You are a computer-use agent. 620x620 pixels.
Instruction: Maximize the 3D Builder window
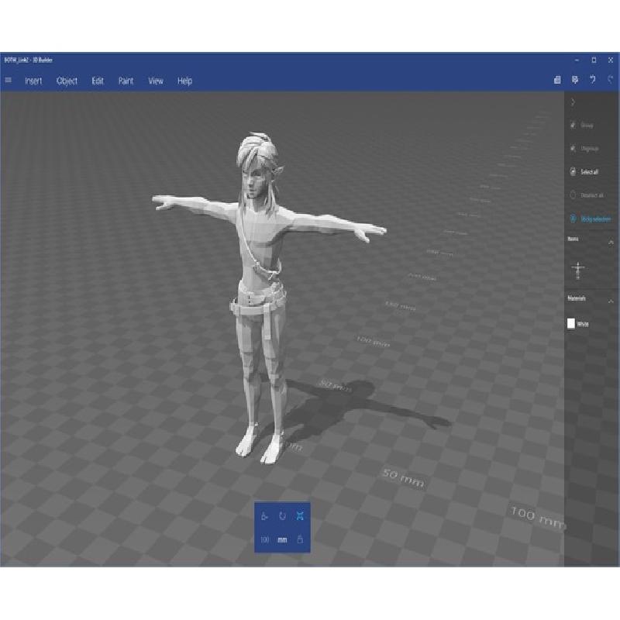click(x=594, y=60)
